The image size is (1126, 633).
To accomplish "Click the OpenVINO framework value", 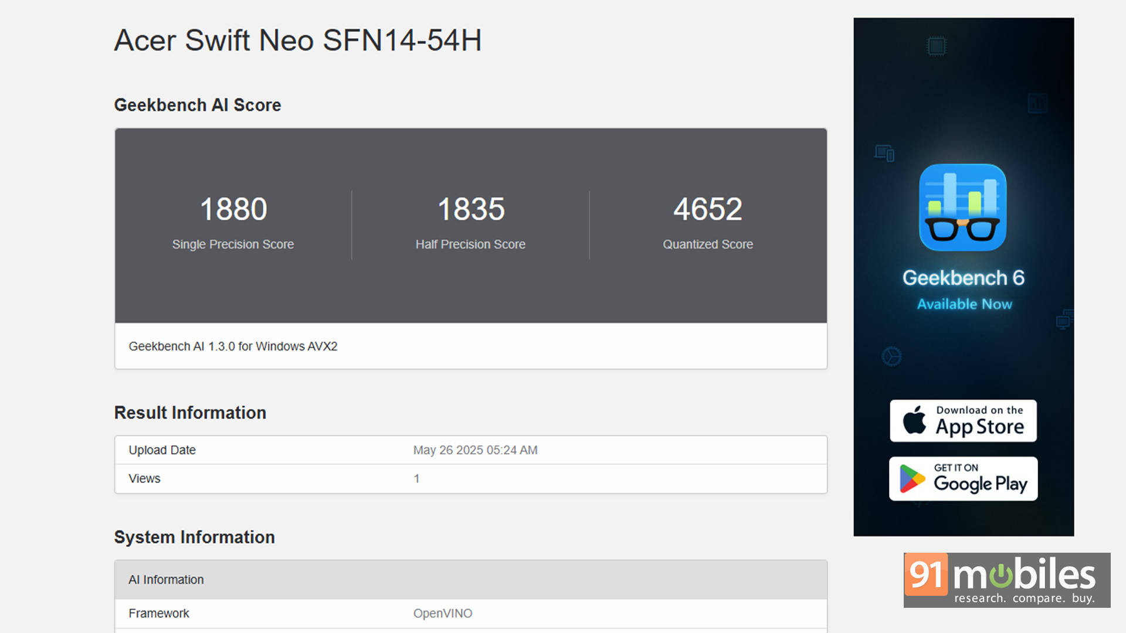I will [442, 614].
